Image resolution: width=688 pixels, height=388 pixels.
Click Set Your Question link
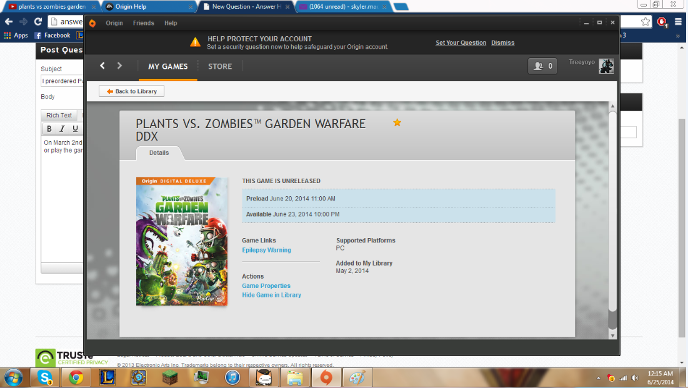pyautogui.click(x=461, y=42)
